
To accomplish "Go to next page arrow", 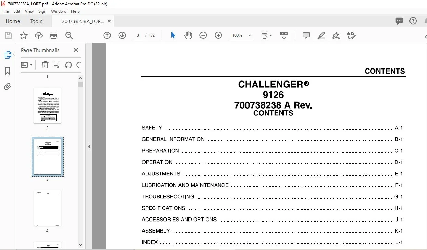I will point(122,35).
